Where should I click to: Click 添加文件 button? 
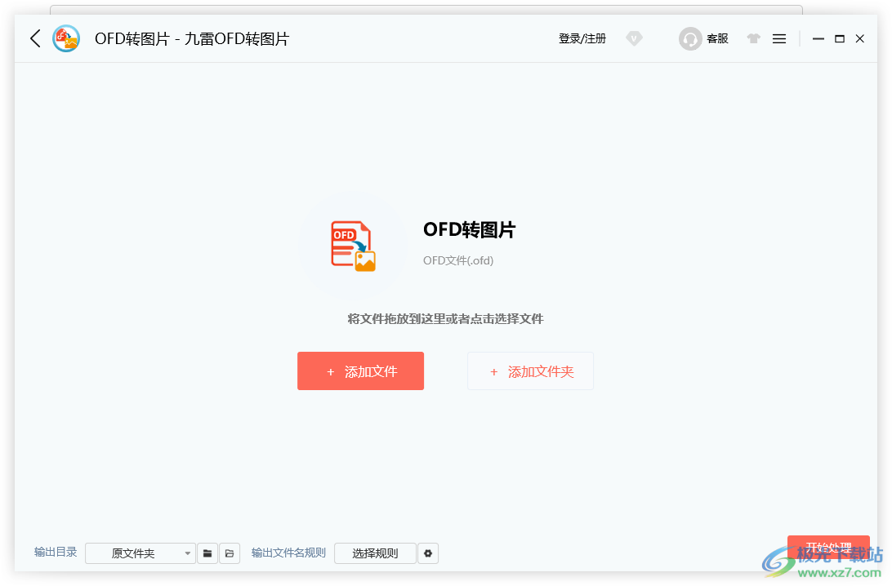(x=360, y=371)
